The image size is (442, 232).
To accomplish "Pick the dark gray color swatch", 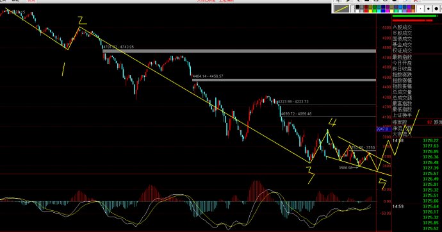I will pos(362,7).
